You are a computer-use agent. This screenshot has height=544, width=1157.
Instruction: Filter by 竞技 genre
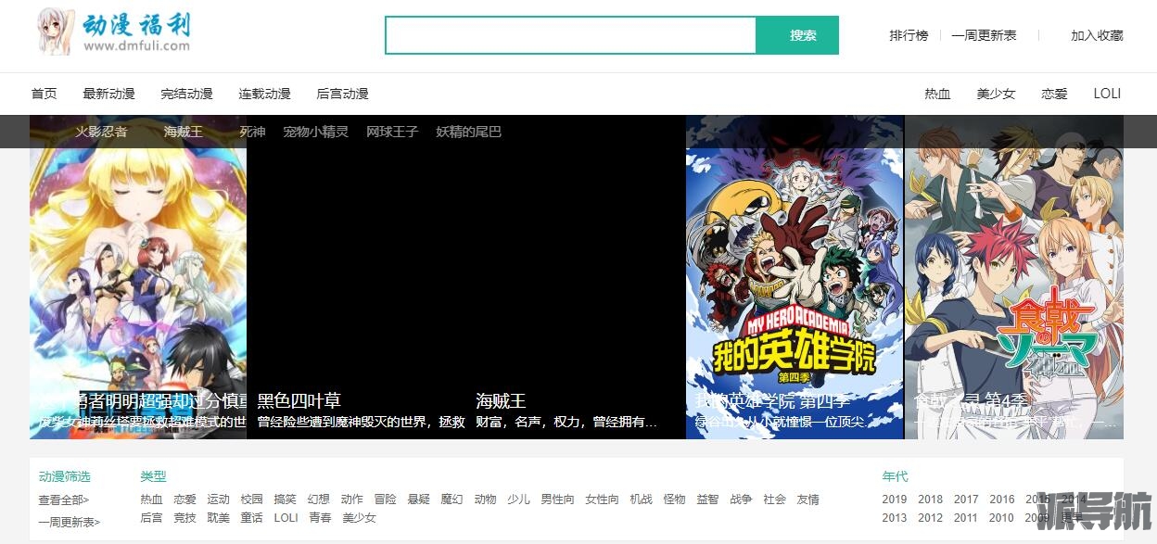pos(184,518)
